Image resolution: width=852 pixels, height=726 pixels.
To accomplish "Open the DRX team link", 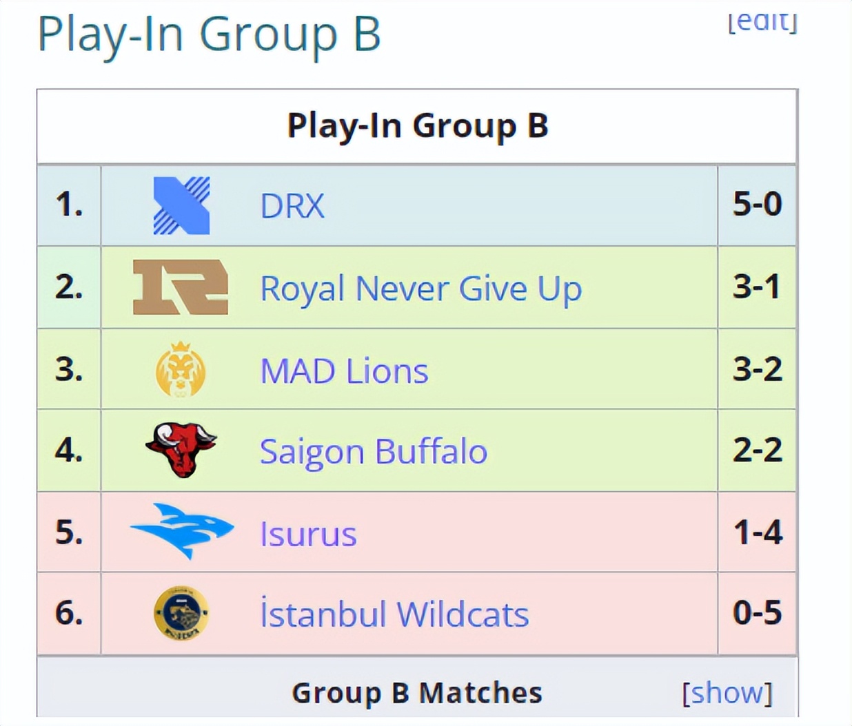I will click(x=292, y=205).
